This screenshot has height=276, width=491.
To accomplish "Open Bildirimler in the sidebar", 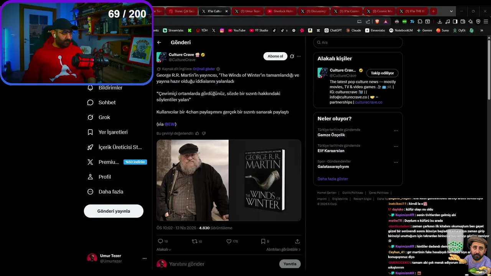I will tap(105, 88).
